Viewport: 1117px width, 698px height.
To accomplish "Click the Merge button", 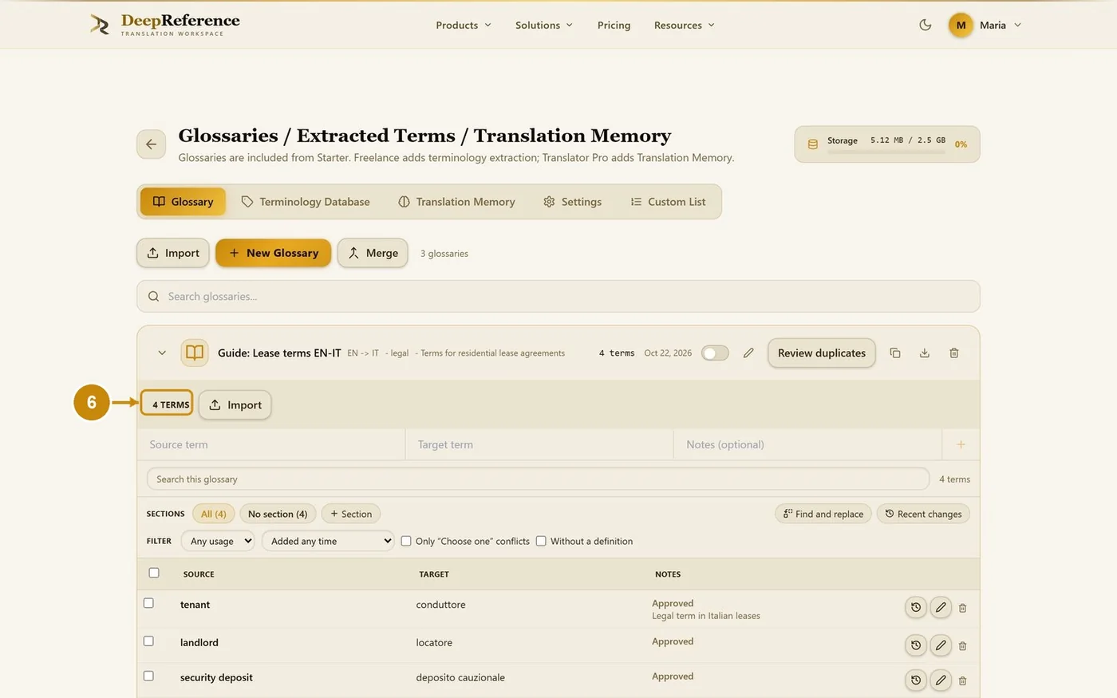I will pos(373,253).
